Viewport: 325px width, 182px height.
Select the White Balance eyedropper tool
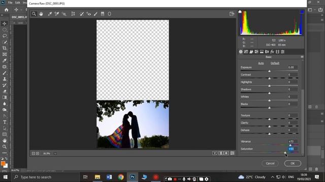tap(50, 14)
